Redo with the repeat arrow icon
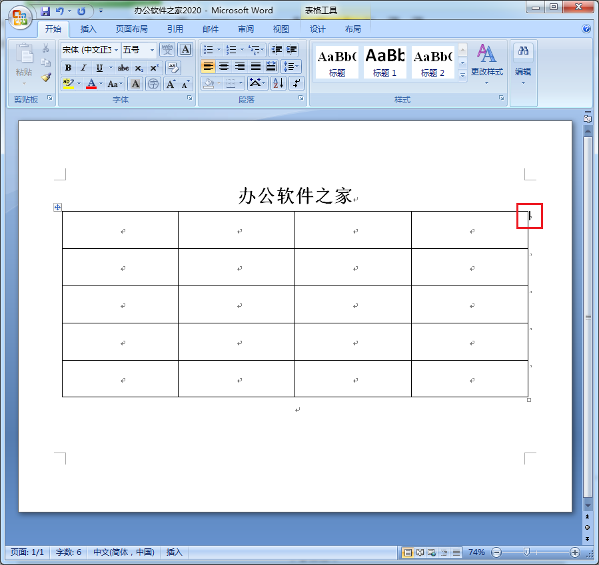599x565 pixels. (x=81, y=11)
